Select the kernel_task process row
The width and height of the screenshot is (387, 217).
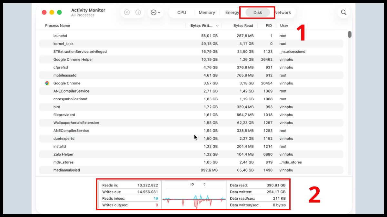pos(63,44)
